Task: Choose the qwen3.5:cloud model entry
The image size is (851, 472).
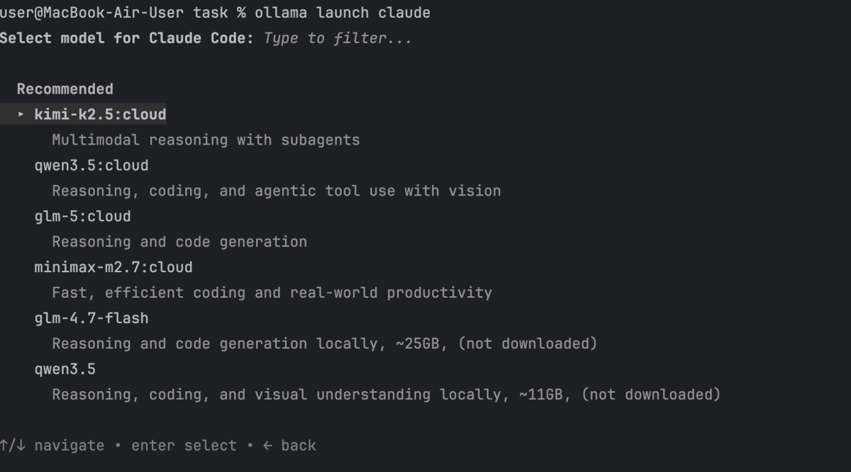Action: click(x=91, y=166)
